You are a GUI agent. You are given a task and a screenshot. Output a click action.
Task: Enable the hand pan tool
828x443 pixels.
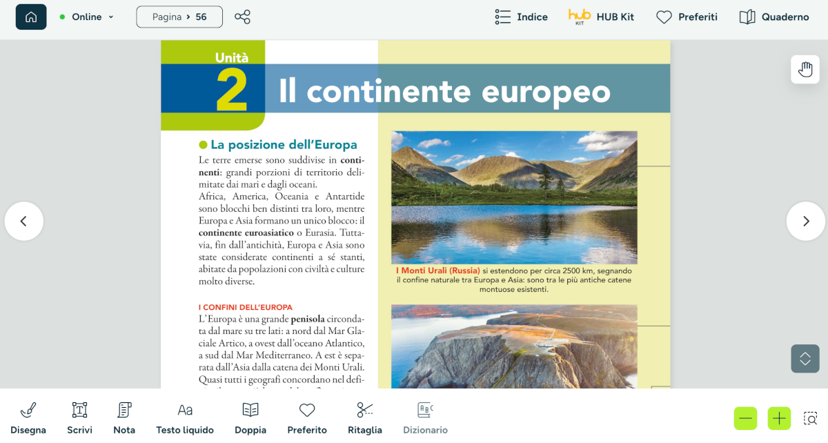pyautogui.click(x=805, y=69)
